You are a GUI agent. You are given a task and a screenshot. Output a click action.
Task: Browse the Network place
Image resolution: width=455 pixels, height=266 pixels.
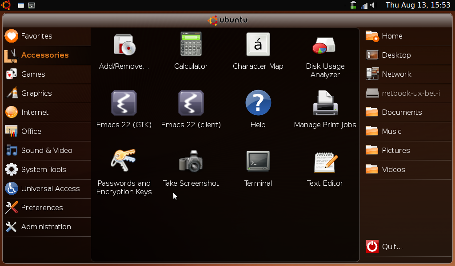pyautogui.click(x=408, y=74)
